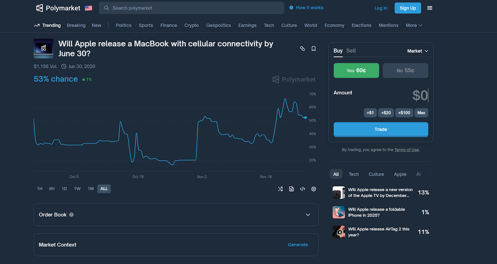Click the Order Book help icon

tap(71, 215)
